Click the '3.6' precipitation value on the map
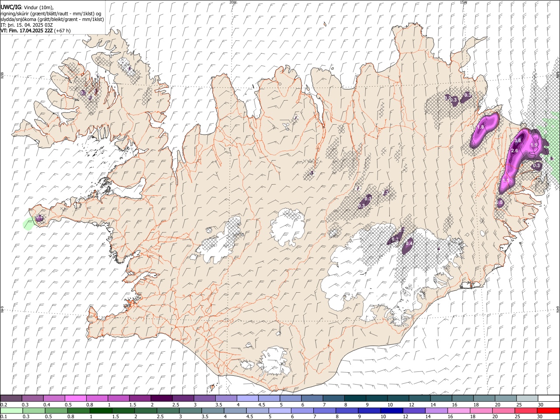 pos(518,140)
